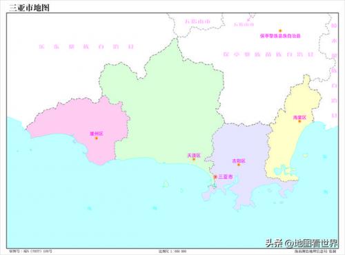
Task: Click the bold 保亭黎族苗族自治县 label under the dot
Action: point(280,36)
